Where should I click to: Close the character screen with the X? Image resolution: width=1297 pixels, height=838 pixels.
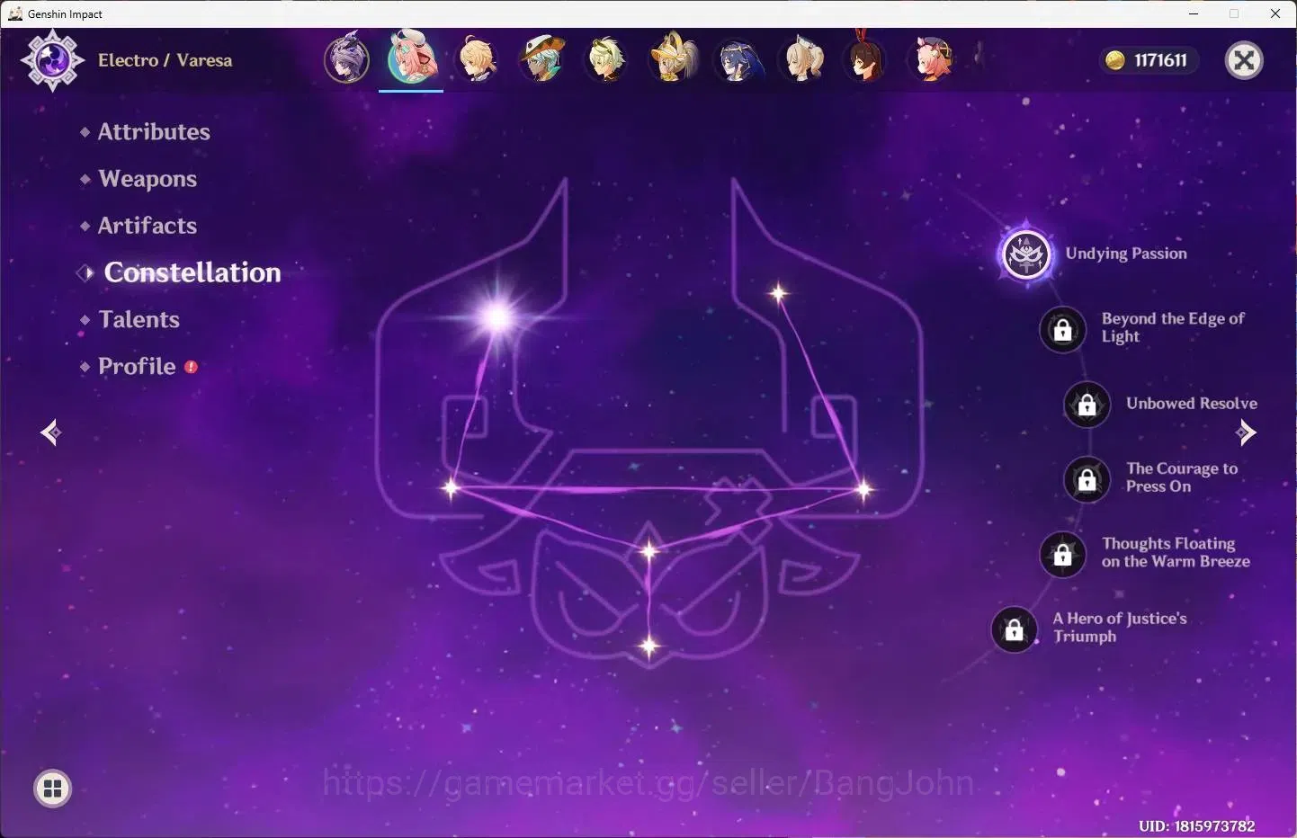(x=1245, y=60)
